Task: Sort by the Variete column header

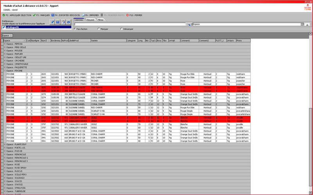Action: click(108, 40)
